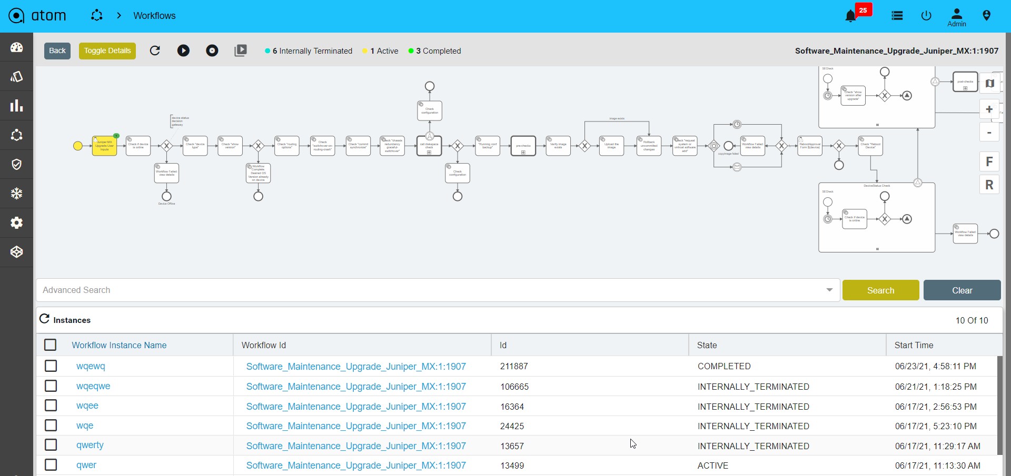Click the location pin icon in header
The height and width of the screenshot is (476, 1011).
pos(987,16)
